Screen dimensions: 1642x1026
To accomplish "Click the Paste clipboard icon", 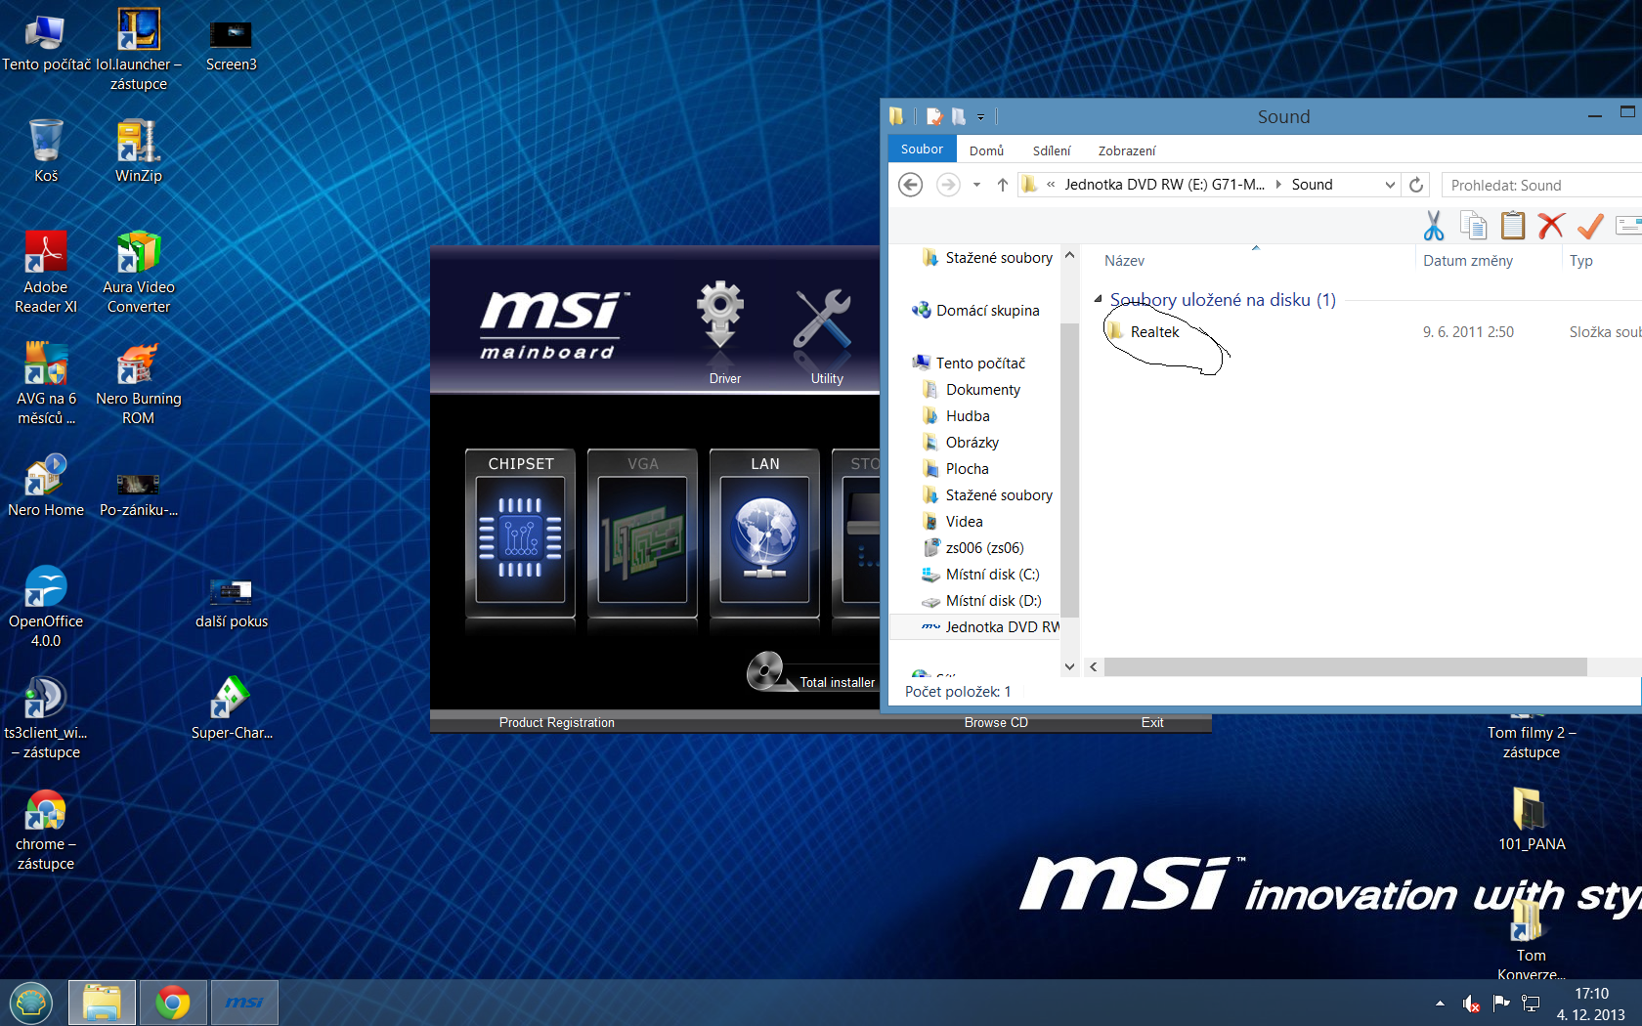I will 1512,226.
